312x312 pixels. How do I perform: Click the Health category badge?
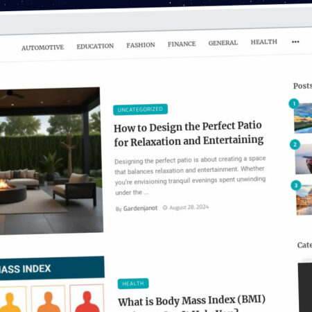pyautogui.click(x=133, y=284)
